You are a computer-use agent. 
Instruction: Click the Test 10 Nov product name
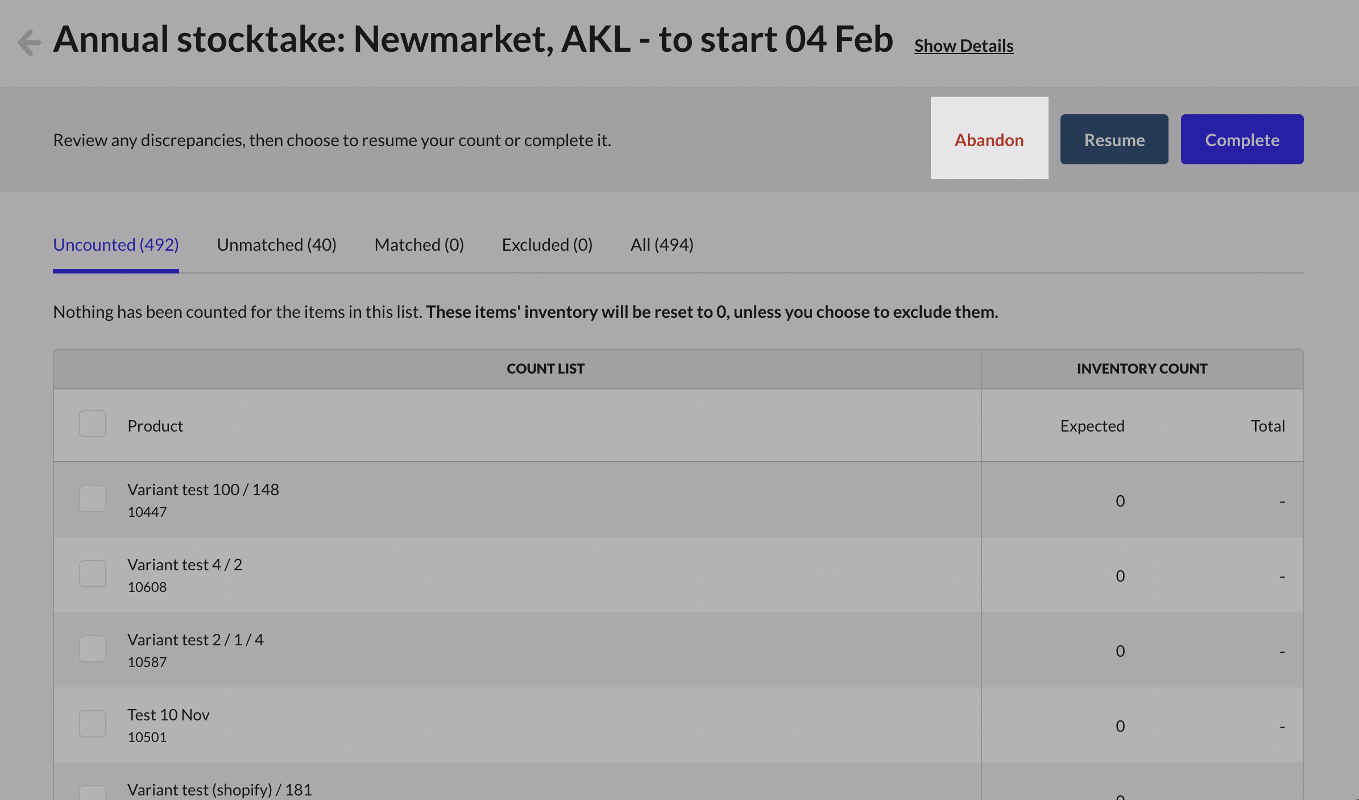168,715
